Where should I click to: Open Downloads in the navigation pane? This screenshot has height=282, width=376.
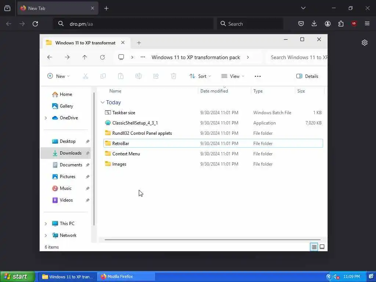pyautogui.click(x=66, y=153)
